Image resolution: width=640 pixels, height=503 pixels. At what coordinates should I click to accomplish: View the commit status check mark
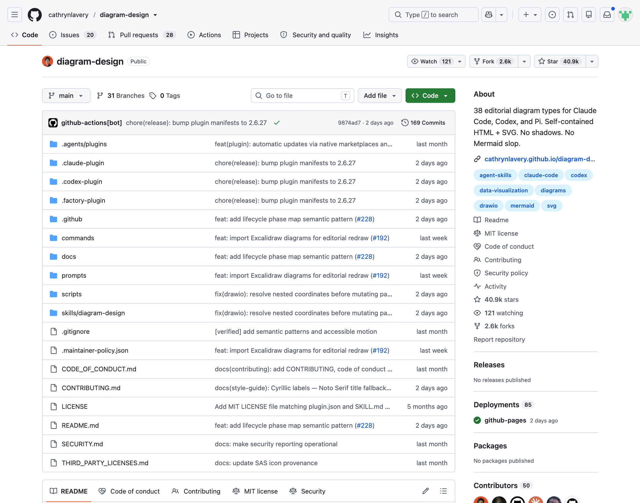[x=276, y=123]
